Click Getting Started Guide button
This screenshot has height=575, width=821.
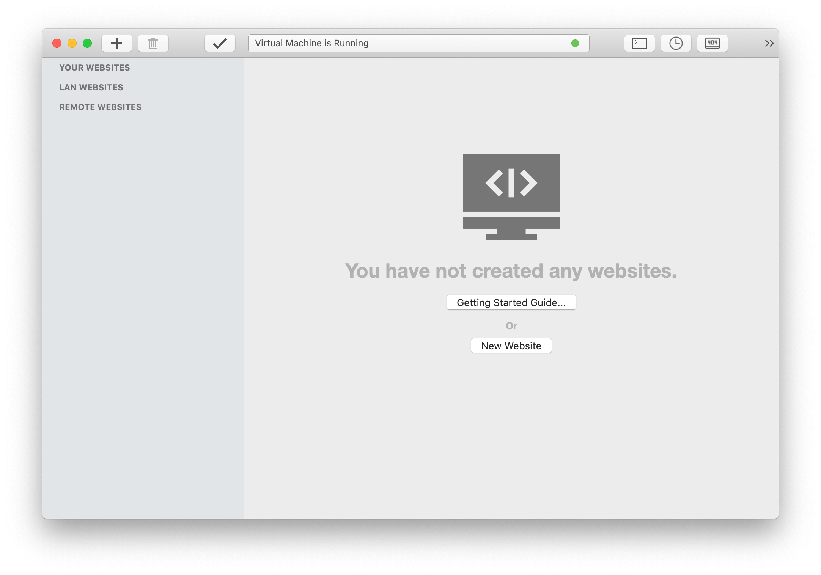pyautogui.click(x=512, y=302)
